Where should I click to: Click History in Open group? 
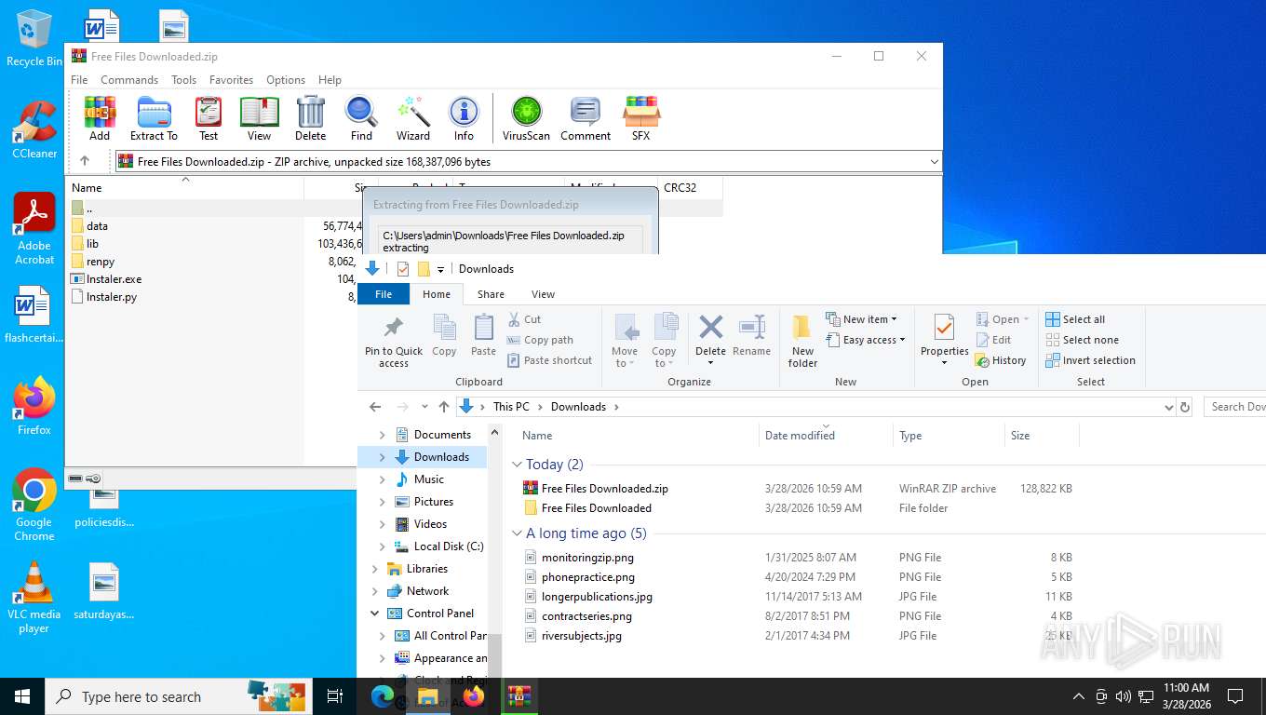(1001, 360)
